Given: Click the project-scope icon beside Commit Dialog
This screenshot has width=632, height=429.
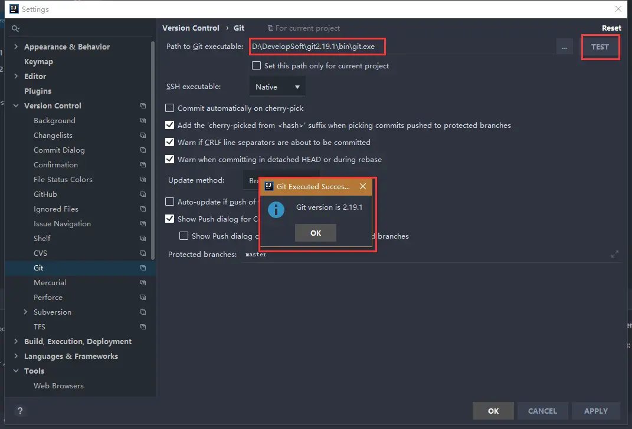Looking at the screenshot, I should pyautogui.click(x=143, y=150).
